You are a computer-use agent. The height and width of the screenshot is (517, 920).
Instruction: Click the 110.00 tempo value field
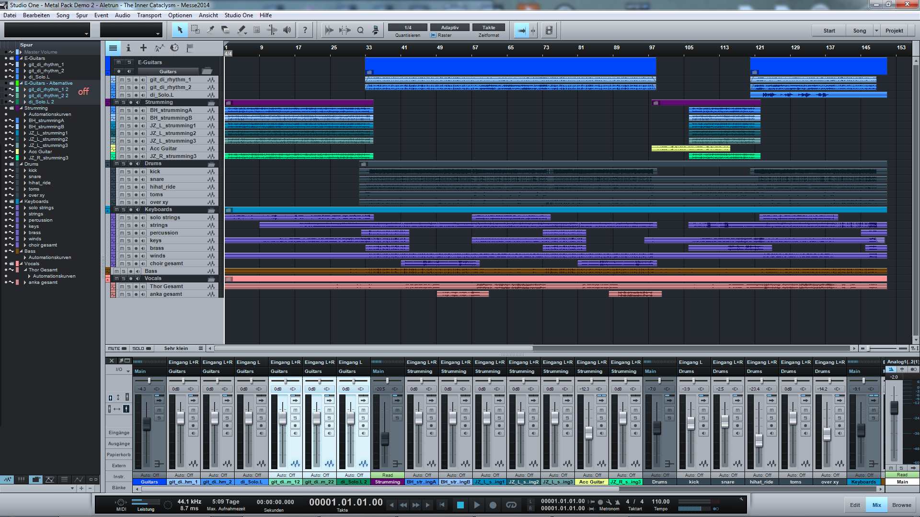[x=660, y=502]
